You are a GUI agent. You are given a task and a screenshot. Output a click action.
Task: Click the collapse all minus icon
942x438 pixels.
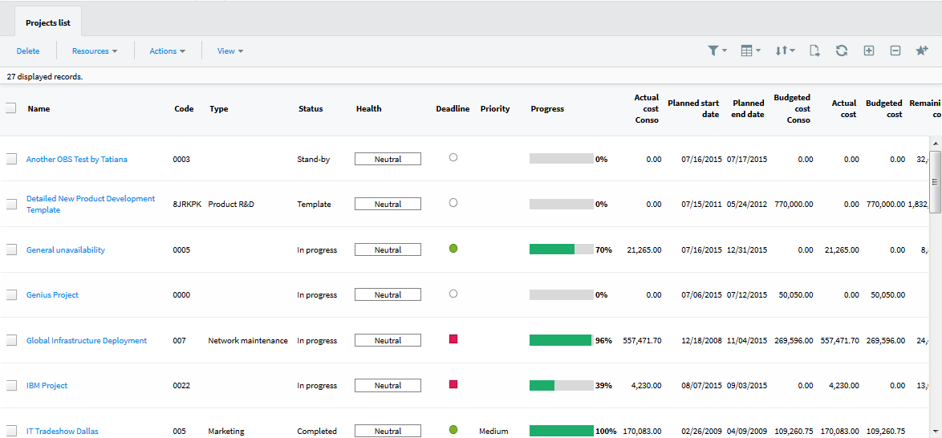[x=895, y=51]
